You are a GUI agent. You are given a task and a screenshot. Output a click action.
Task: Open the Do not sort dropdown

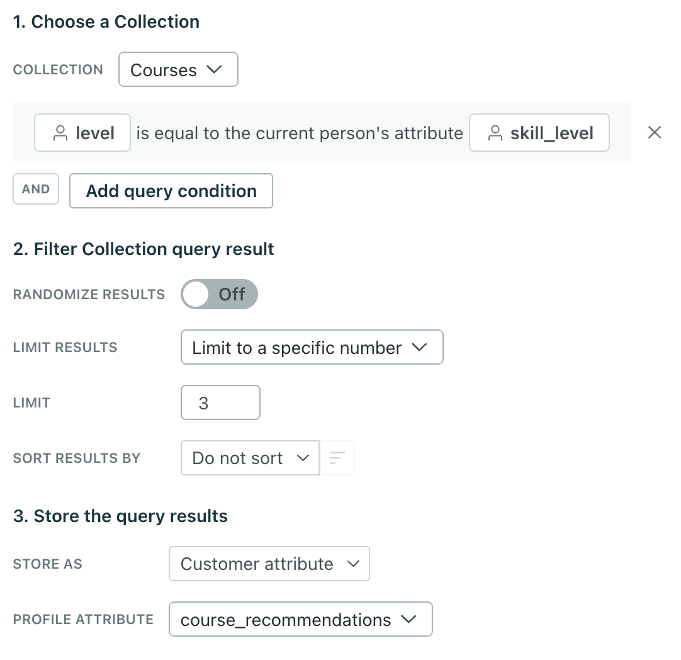point(249,458)
